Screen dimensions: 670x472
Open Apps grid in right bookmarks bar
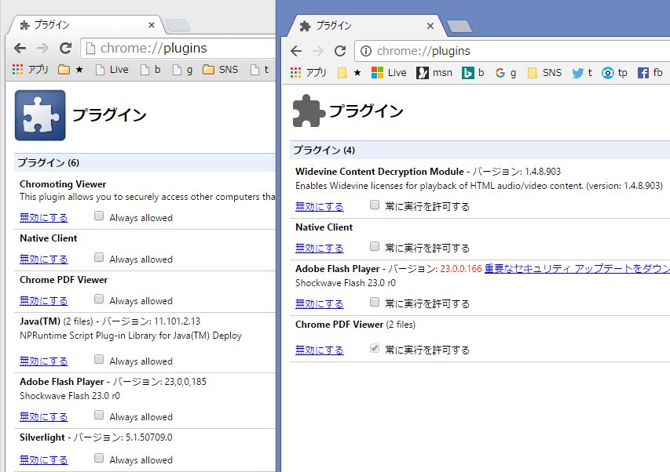point(308,73)
